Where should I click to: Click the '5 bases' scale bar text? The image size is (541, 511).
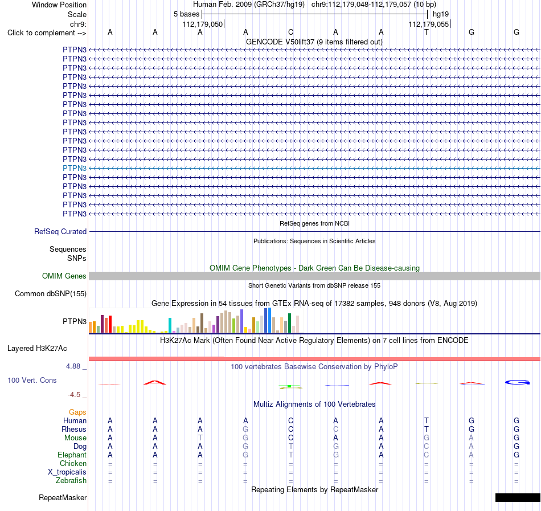187,14
